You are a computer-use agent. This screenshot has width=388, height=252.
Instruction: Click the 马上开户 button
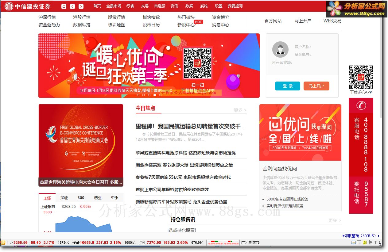pyautogui.click(x=316, y=86)
